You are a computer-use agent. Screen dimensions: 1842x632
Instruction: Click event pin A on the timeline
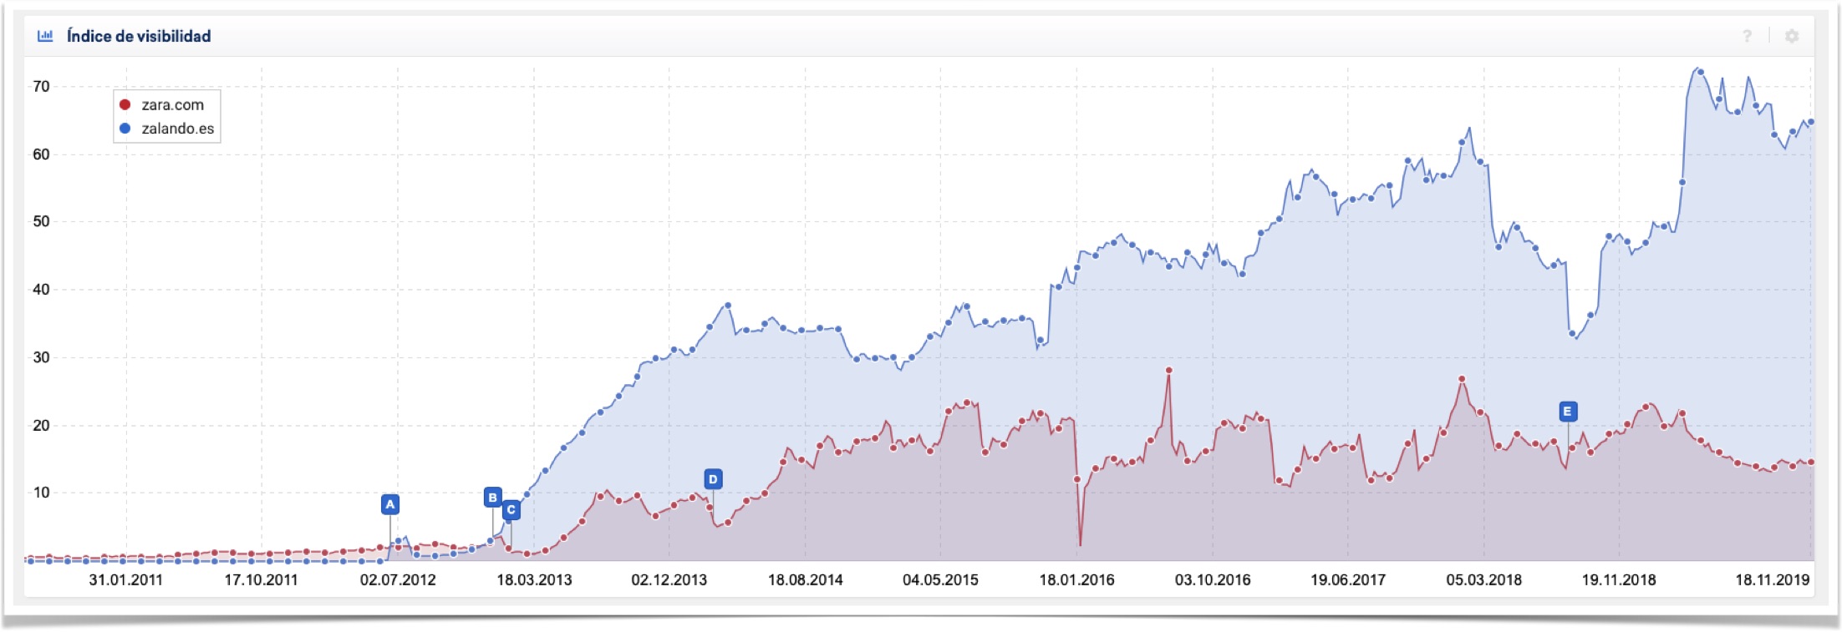coord(389,504)
